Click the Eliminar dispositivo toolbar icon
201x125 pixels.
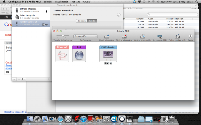(124, 36)
